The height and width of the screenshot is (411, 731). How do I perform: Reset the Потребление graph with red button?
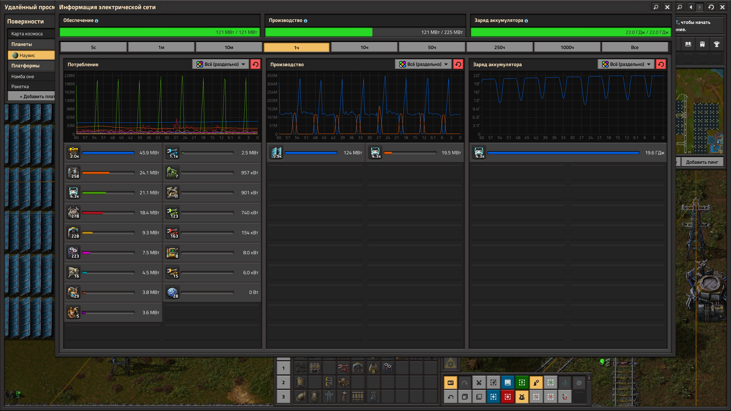[255, 64]
